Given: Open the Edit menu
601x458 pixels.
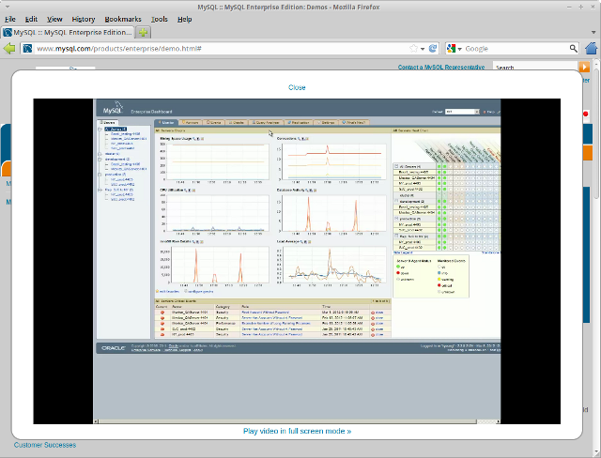Looking at the screenshot, I should [x=31, y=19].
